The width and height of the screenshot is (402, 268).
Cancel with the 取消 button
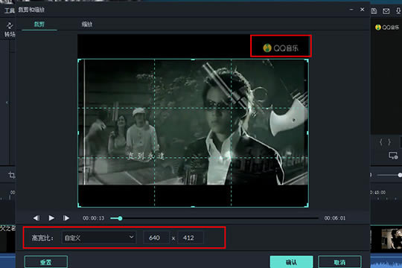click(x=339, y=262)
